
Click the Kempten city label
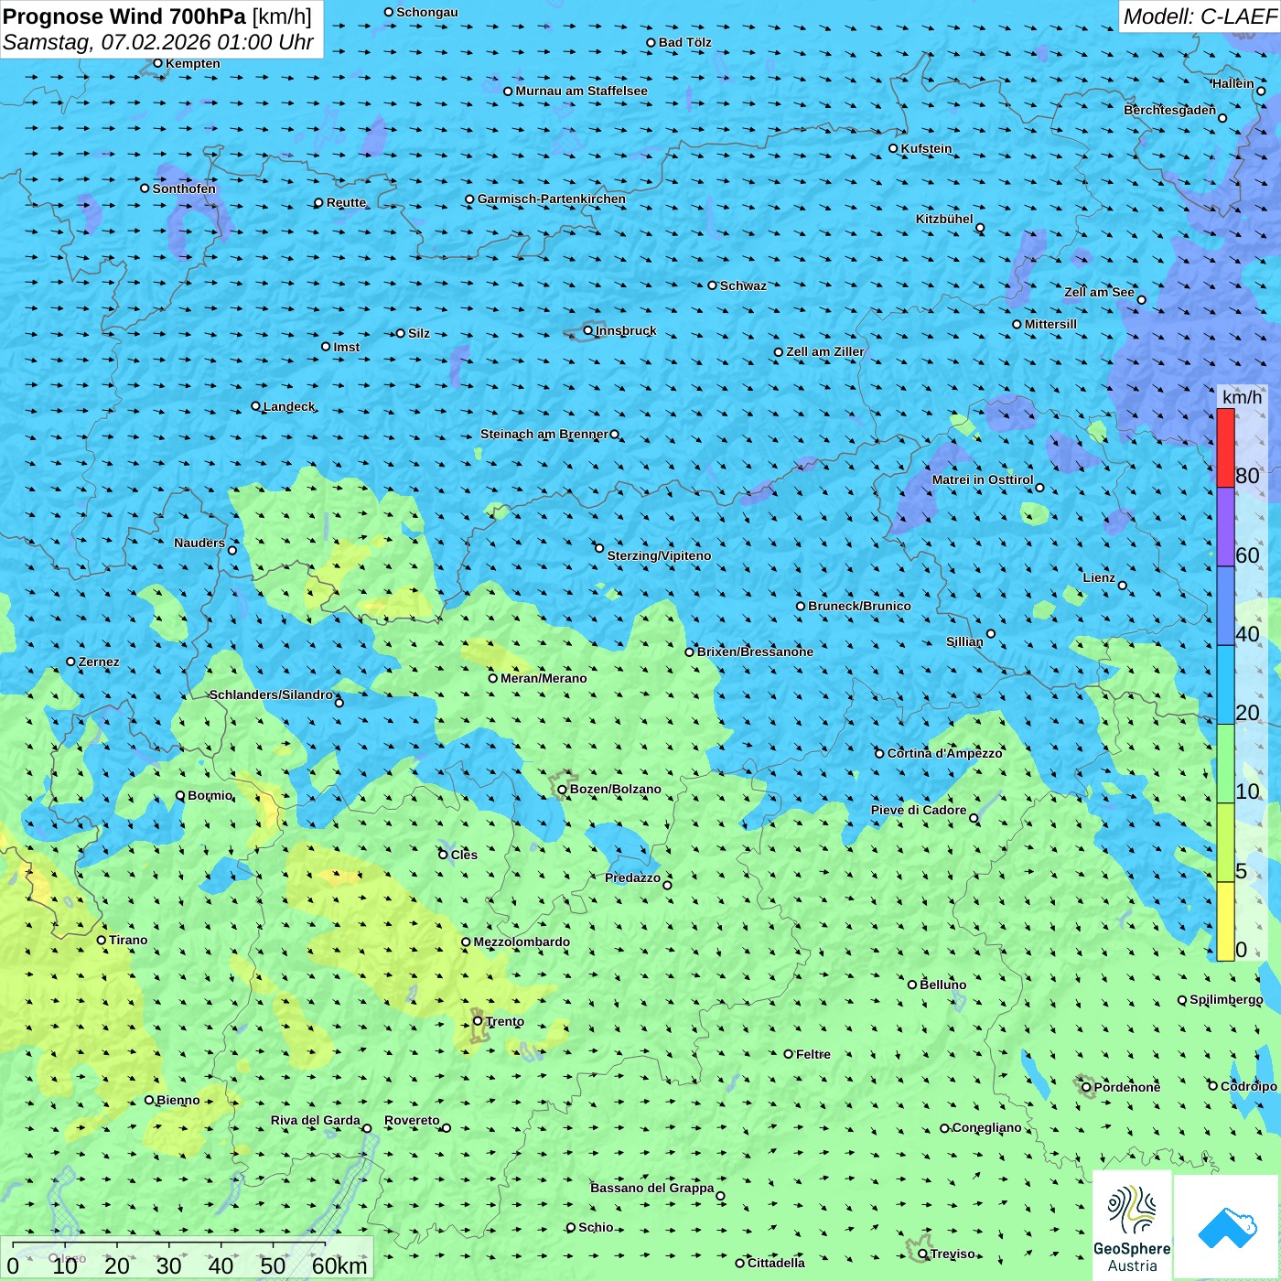pos(193,63)
